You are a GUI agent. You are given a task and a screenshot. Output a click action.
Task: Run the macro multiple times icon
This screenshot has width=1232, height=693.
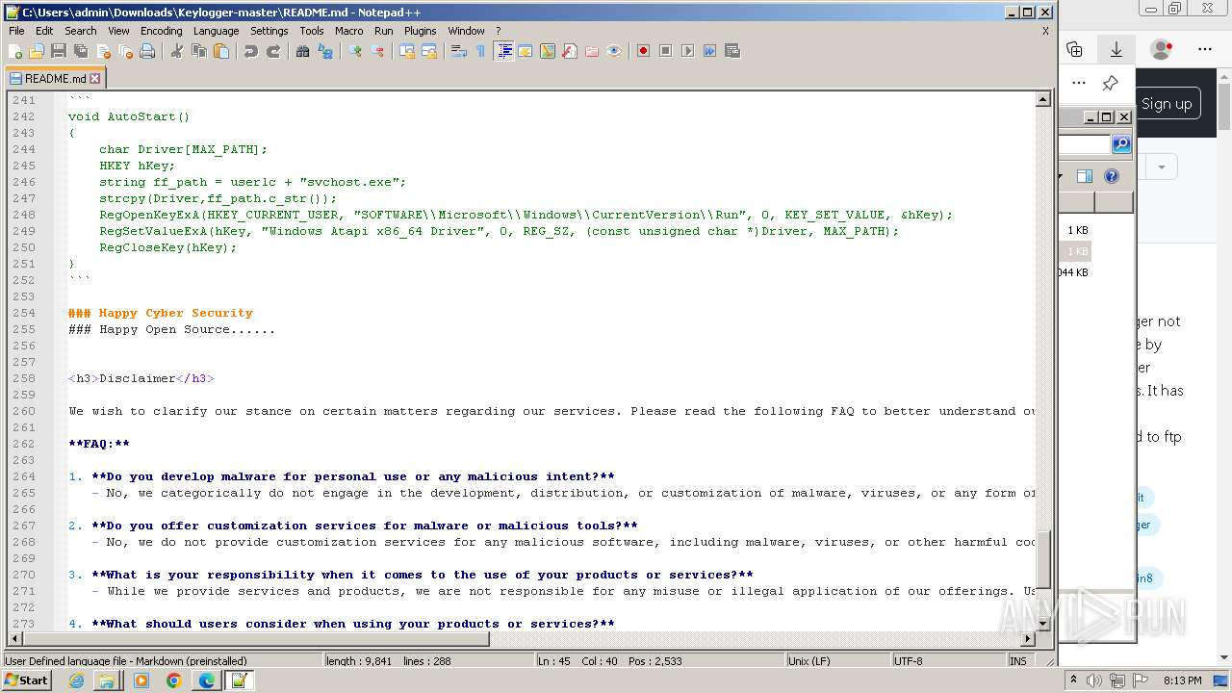coord(710,51)
